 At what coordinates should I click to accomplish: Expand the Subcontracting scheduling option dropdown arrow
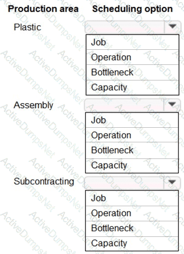(172, 182)
